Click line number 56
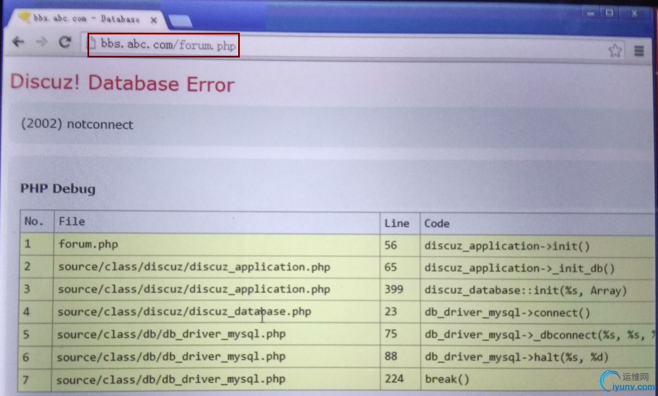The width and height of the screenshot is (658, 396). 391,245
